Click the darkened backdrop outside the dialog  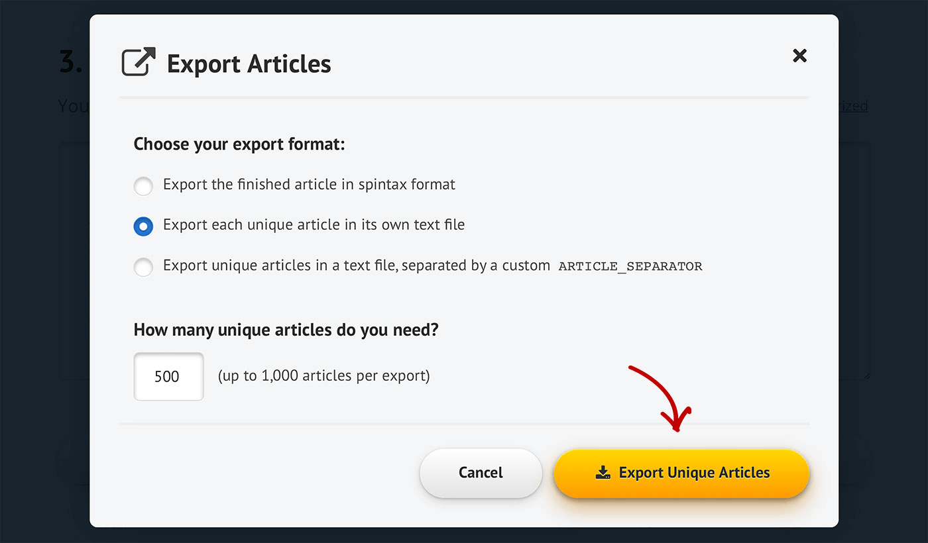pyautogui.click(x=40, y=298)
